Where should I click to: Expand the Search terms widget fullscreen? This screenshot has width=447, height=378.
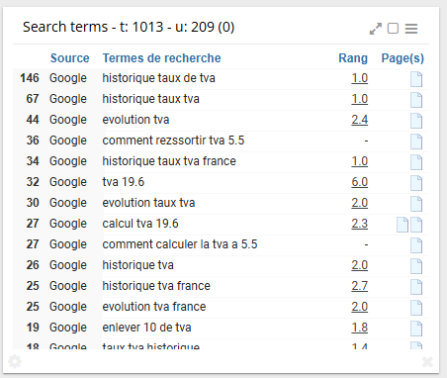pos(376,29)
